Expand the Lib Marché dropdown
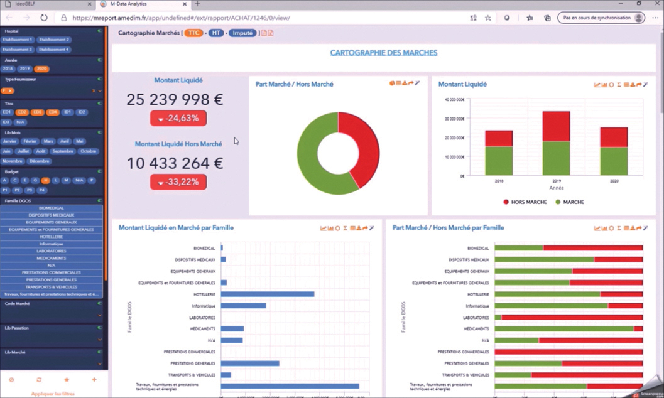The image size is (664, 398). click(x=100, y=363)
